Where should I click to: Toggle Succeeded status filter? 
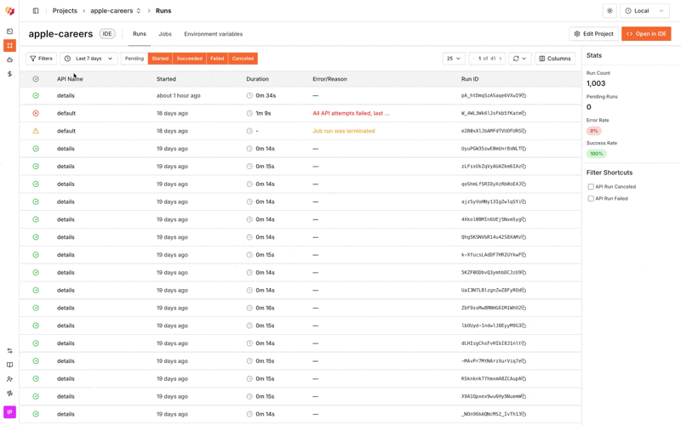click(x=189, y=59)
